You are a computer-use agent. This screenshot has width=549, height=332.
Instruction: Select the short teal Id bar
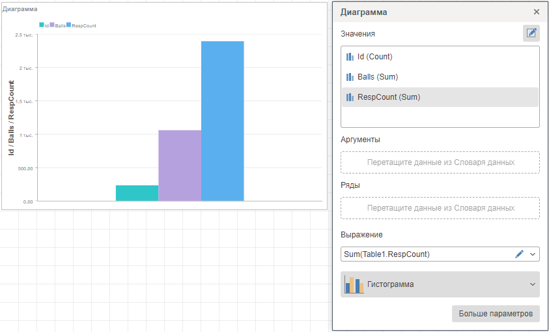[137, 193]
